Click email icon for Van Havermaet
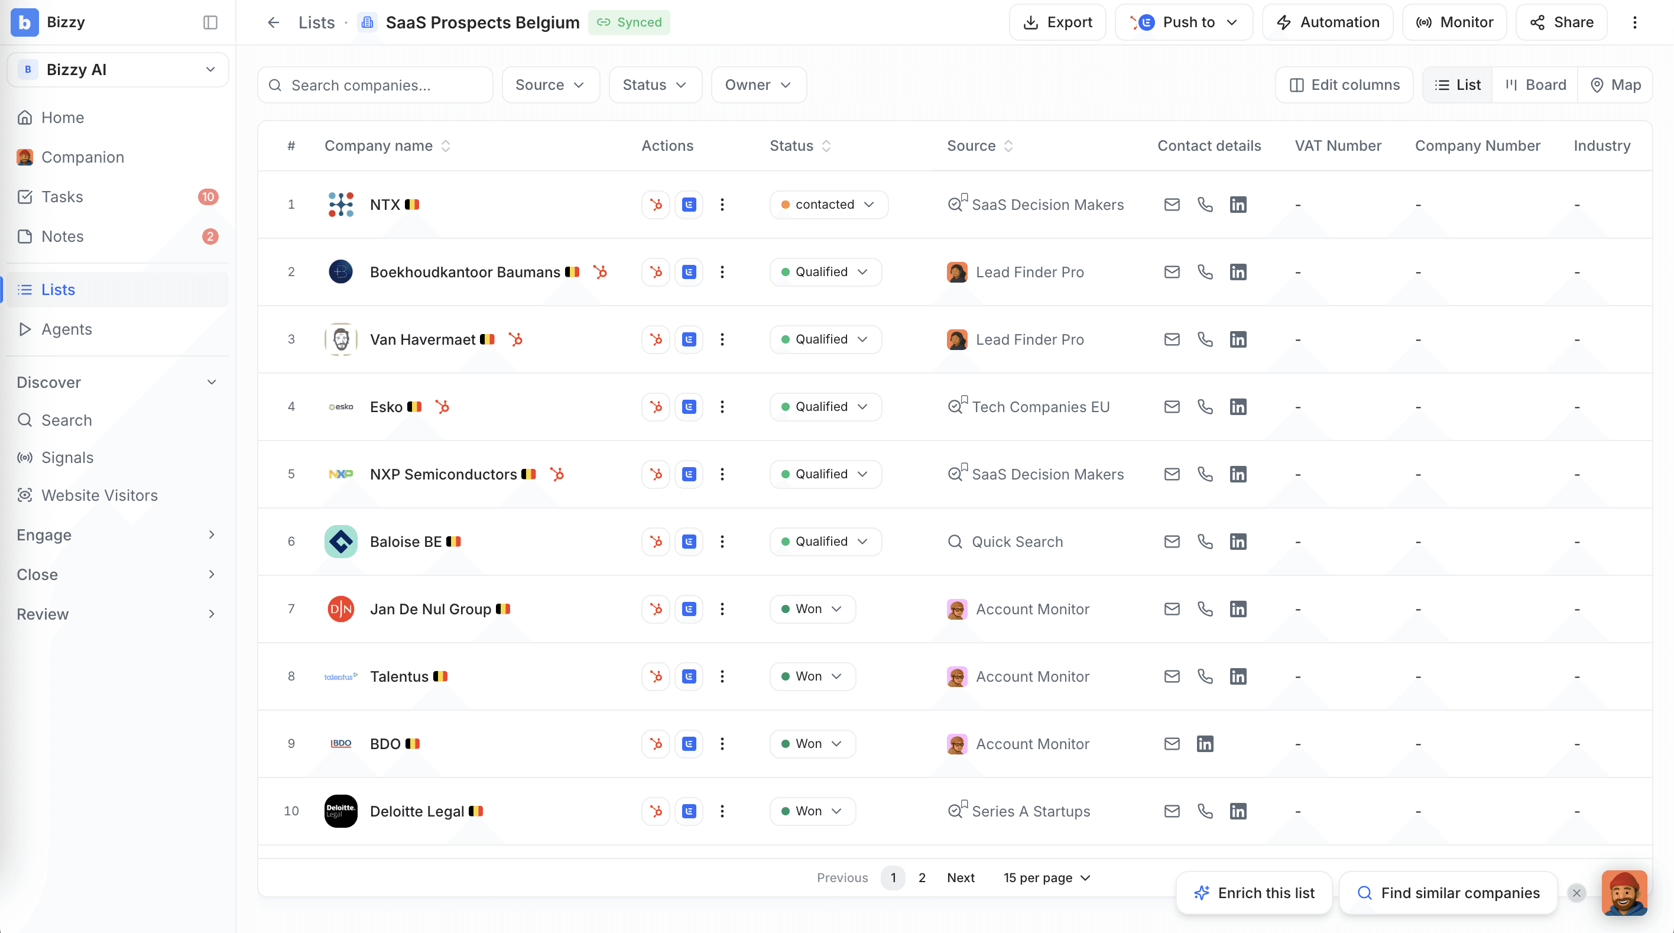Viewport: 1674px width, 933px height. (x=1172, y=339)
